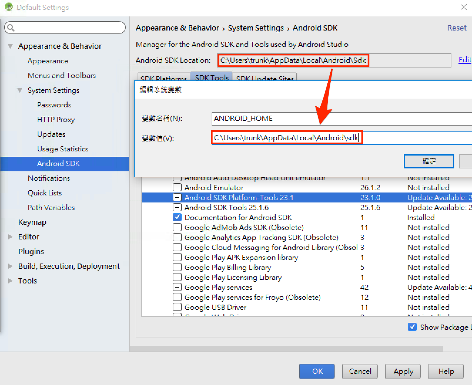
Task: Click the 確定 confirm button
Action: click(x=429, y=161)
